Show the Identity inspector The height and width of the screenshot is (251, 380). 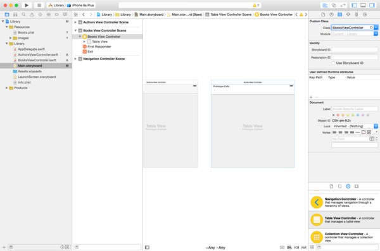coord(339,15)
